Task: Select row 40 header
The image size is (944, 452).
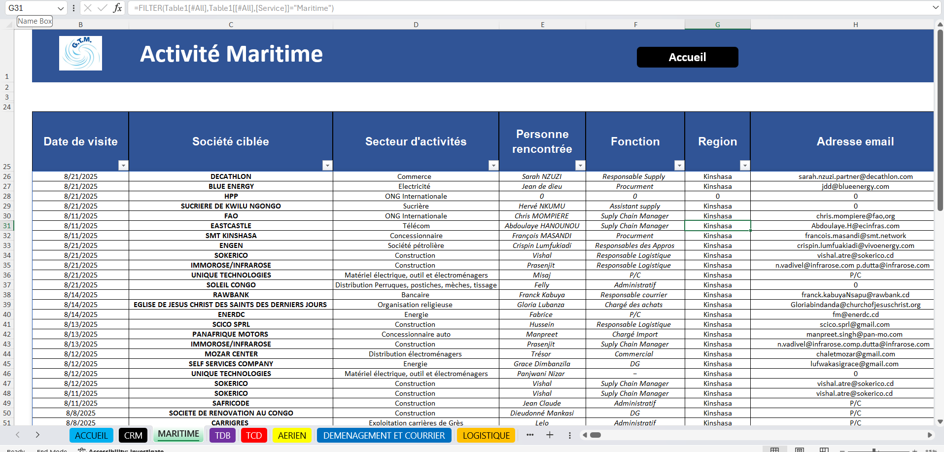Action: point(7,314)
